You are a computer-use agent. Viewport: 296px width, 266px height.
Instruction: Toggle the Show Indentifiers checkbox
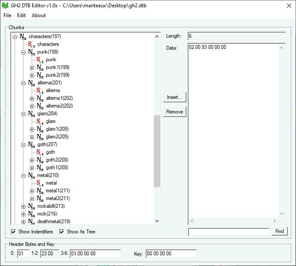click(x=14, y=232)
